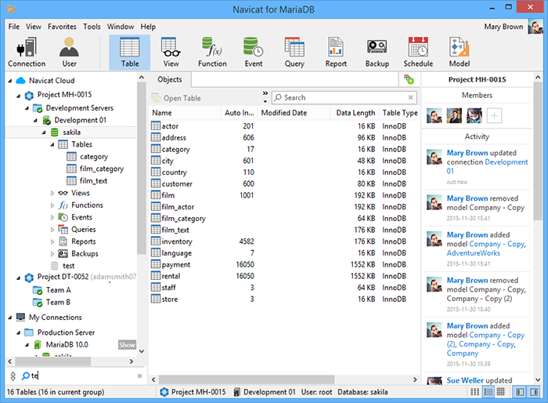The width and height of the screenshot is (548, 403).
Task: Clear the object search box
Action: pos(411,98)
